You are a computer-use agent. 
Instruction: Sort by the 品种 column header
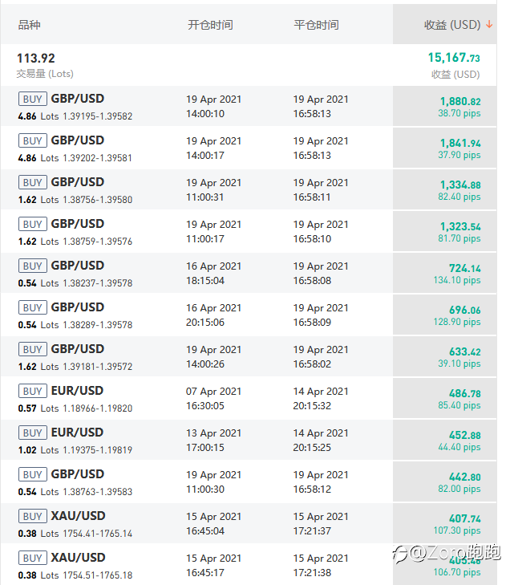pyautogui.click(x=29, y=25)
